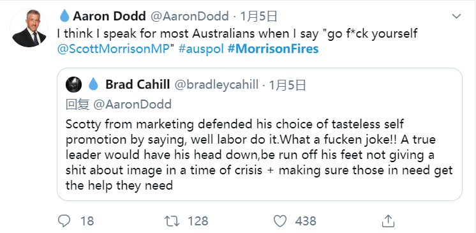Click the @bradleycahill handle
Viewport: 476px width, 233px height.
point(216,85)
